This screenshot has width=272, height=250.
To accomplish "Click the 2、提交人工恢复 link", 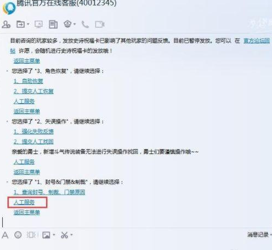I will pos(33,91).
